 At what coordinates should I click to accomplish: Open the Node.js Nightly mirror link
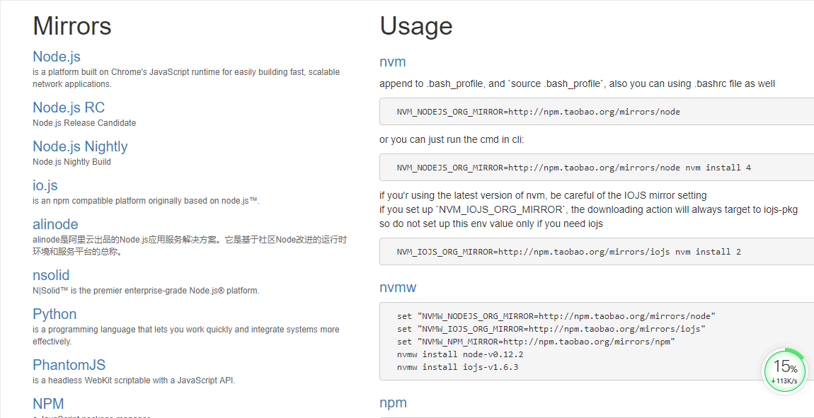click(x=80, y=147)
